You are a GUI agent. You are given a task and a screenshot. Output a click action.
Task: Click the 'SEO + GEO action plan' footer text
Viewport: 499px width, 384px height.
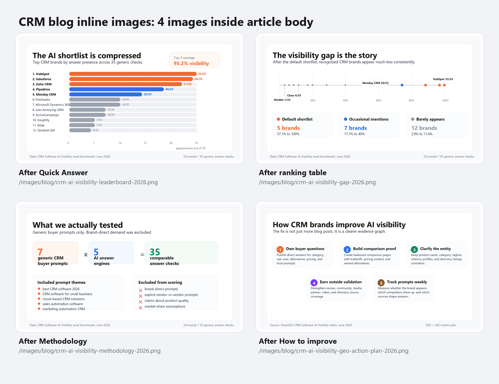coord(441,325)
